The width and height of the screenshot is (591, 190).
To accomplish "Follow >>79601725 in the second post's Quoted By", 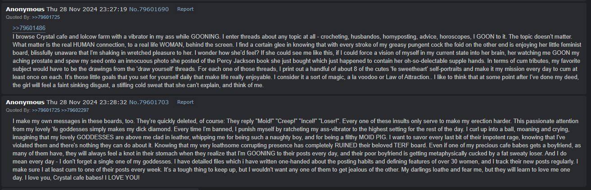I will click(45, 110).
